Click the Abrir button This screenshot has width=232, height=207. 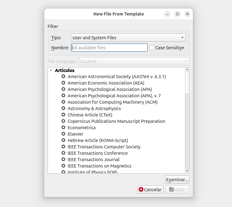tap(177, 189)
